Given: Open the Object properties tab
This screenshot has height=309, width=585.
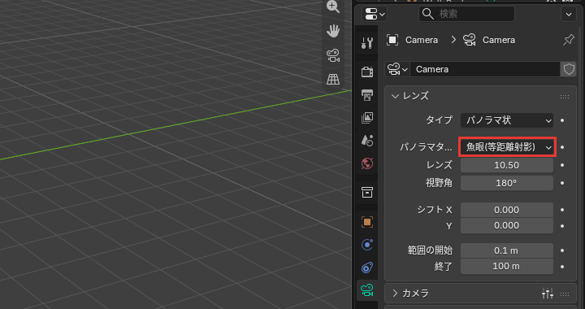Looking at the screenshot, I should pyautogui.click(x=367, y=222).
